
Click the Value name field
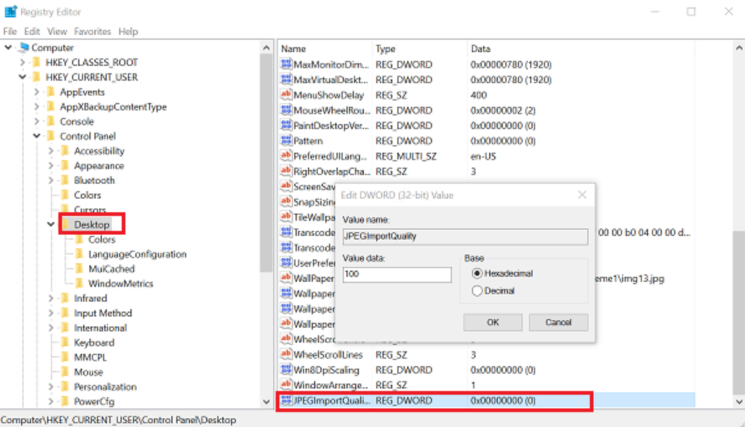click(465, 236)
